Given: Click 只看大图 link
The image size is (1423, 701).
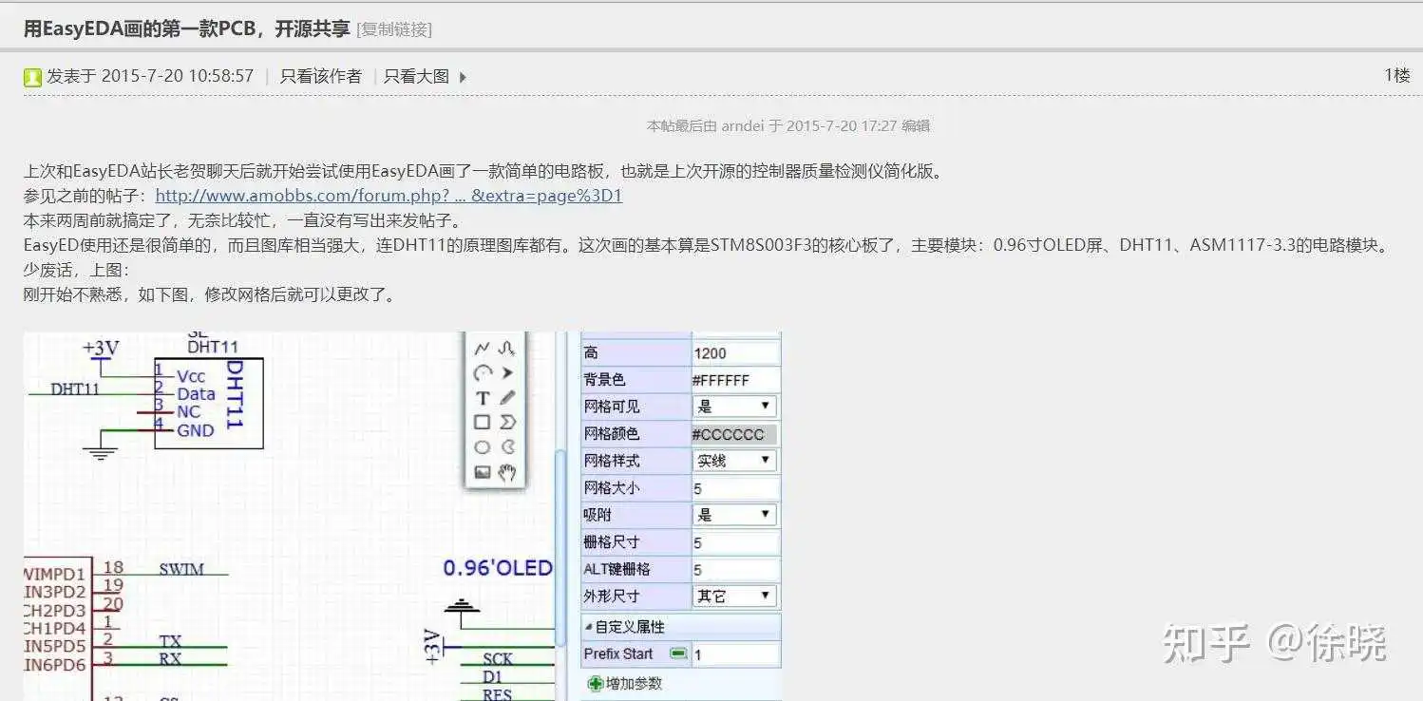Looking at the screenshot, I should coord(416,77).
